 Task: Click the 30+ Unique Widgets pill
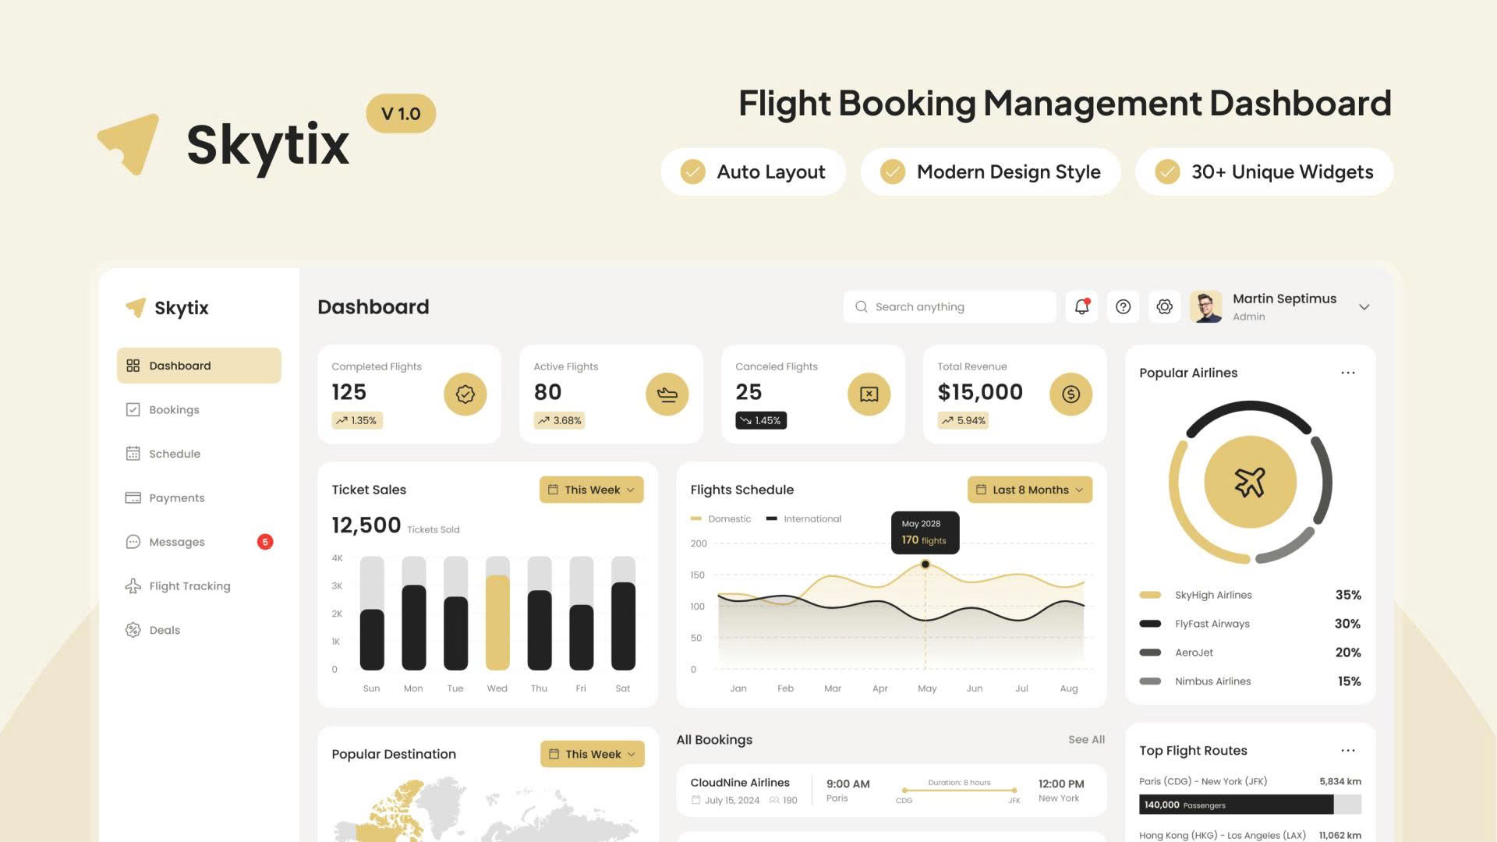1264,172
